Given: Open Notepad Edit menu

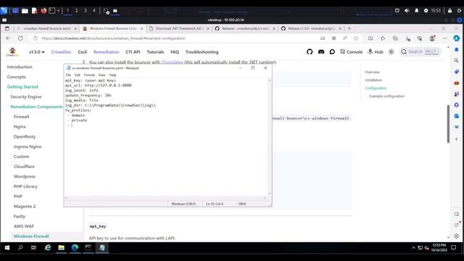Looking at the screenshot, I should pyautogui.click(x=78, y=75).
